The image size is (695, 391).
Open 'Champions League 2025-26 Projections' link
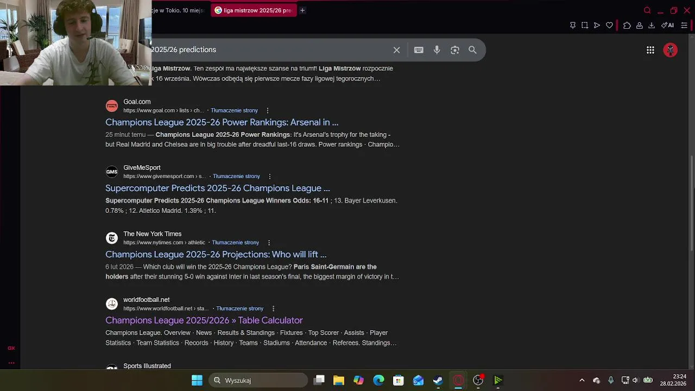tap(216, 255)
